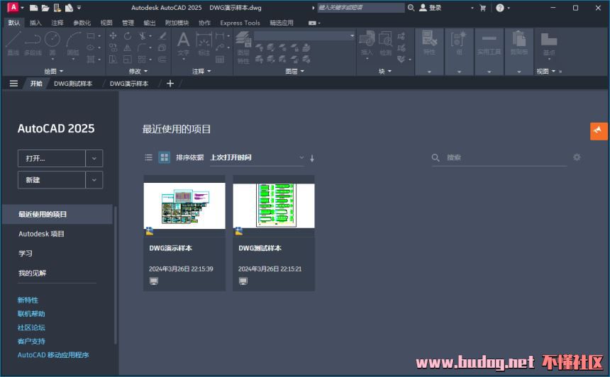Expand the 新建 dropdown arrow
The height and width of the screenshot is (377, 610).
click(94, 180)
